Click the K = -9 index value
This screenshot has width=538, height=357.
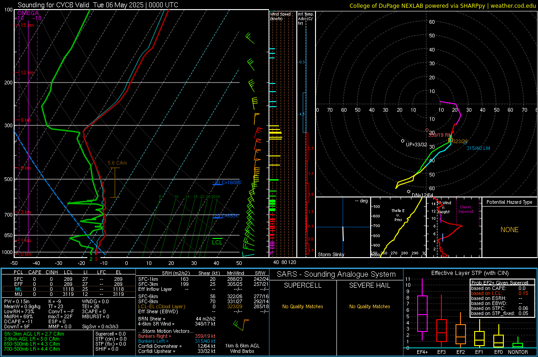click(55, 301)
